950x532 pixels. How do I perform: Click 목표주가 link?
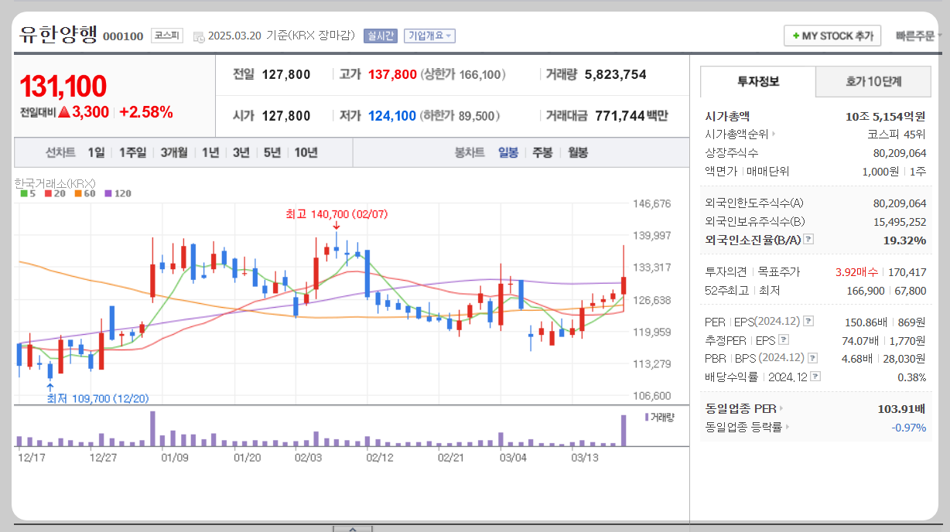778,272
